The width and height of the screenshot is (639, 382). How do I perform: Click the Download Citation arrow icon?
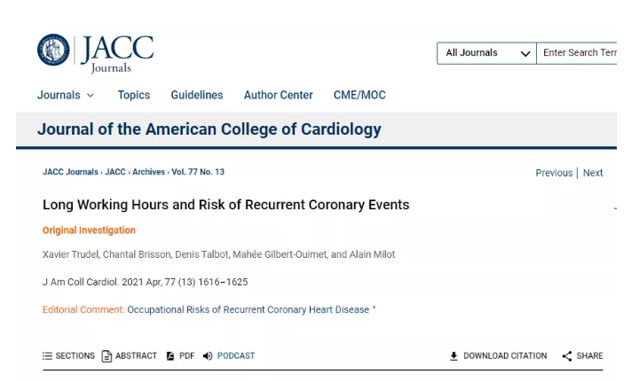click(x=454, y=356)
